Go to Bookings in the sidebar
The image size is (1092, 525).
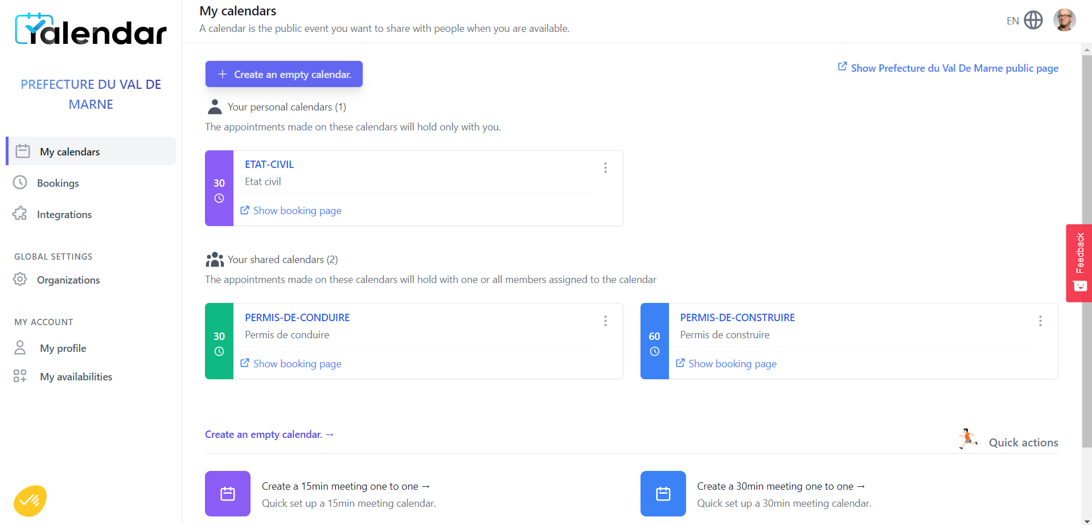click(x=58, y=183)
